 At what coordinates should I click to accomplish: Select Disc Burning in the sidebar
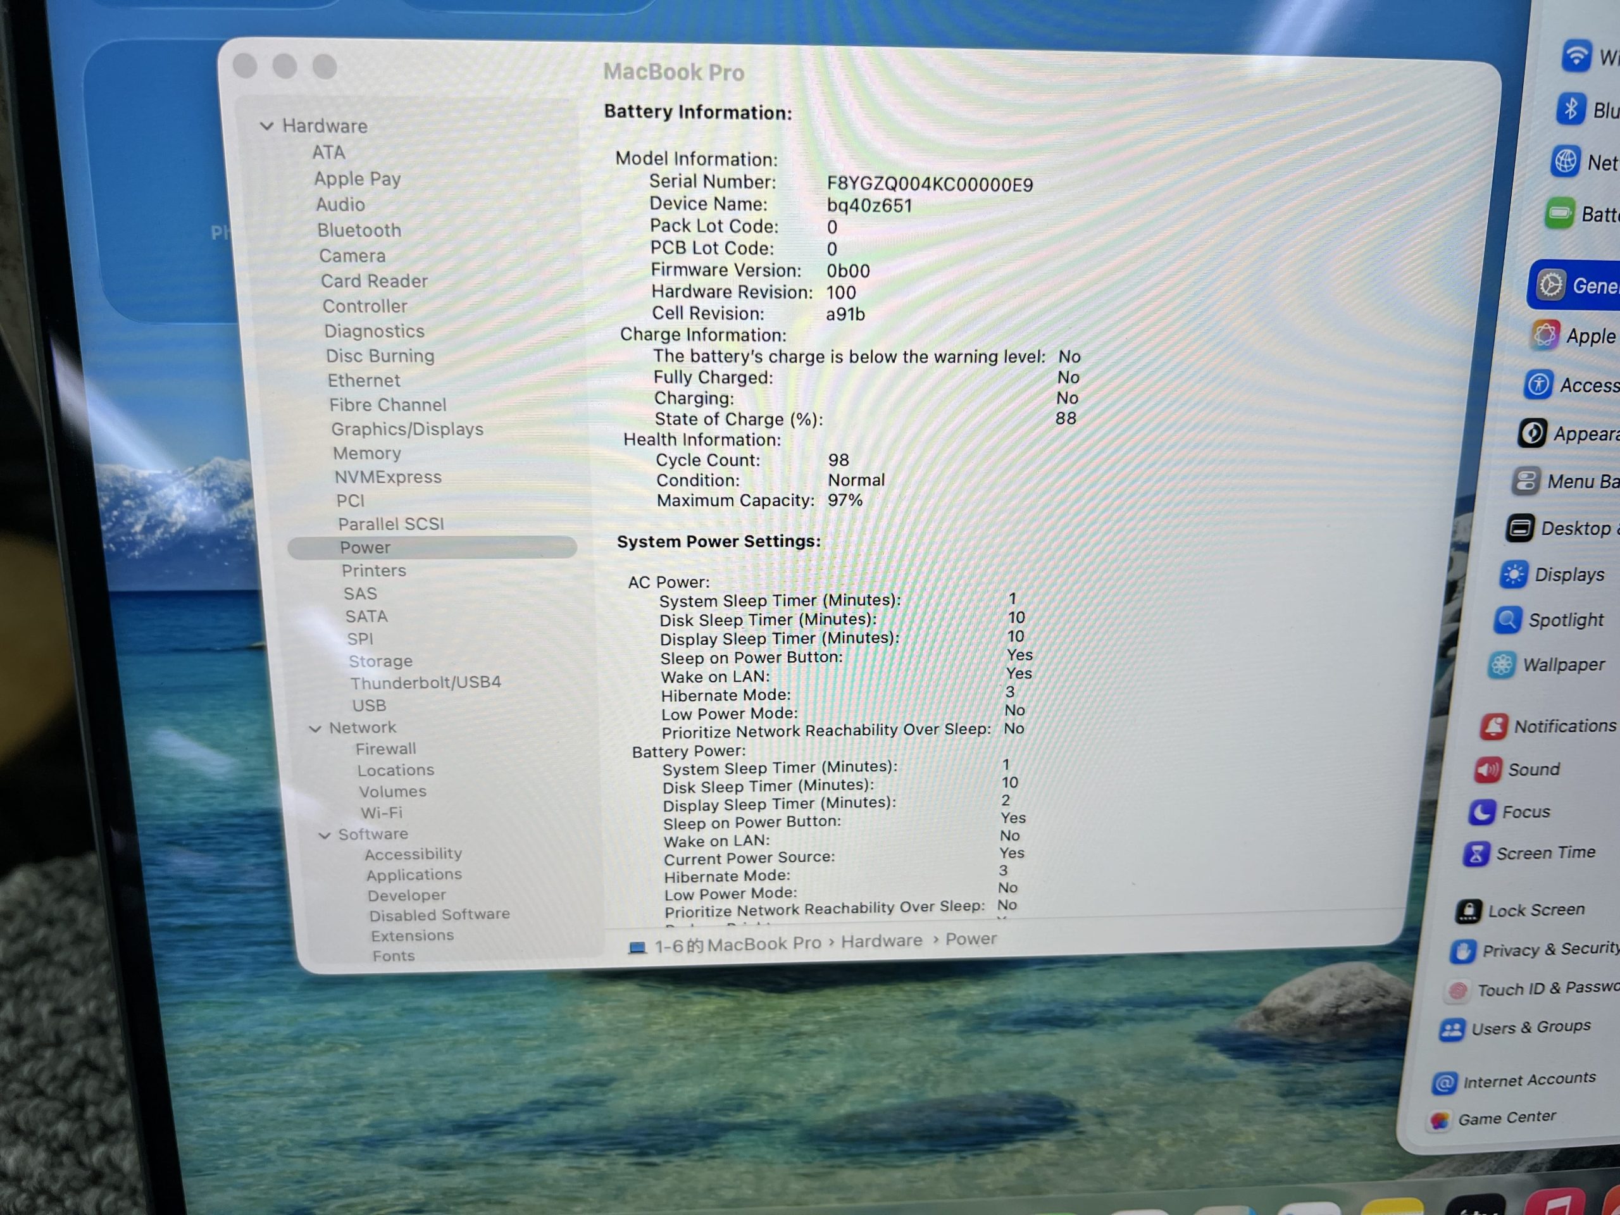point(380,356)
